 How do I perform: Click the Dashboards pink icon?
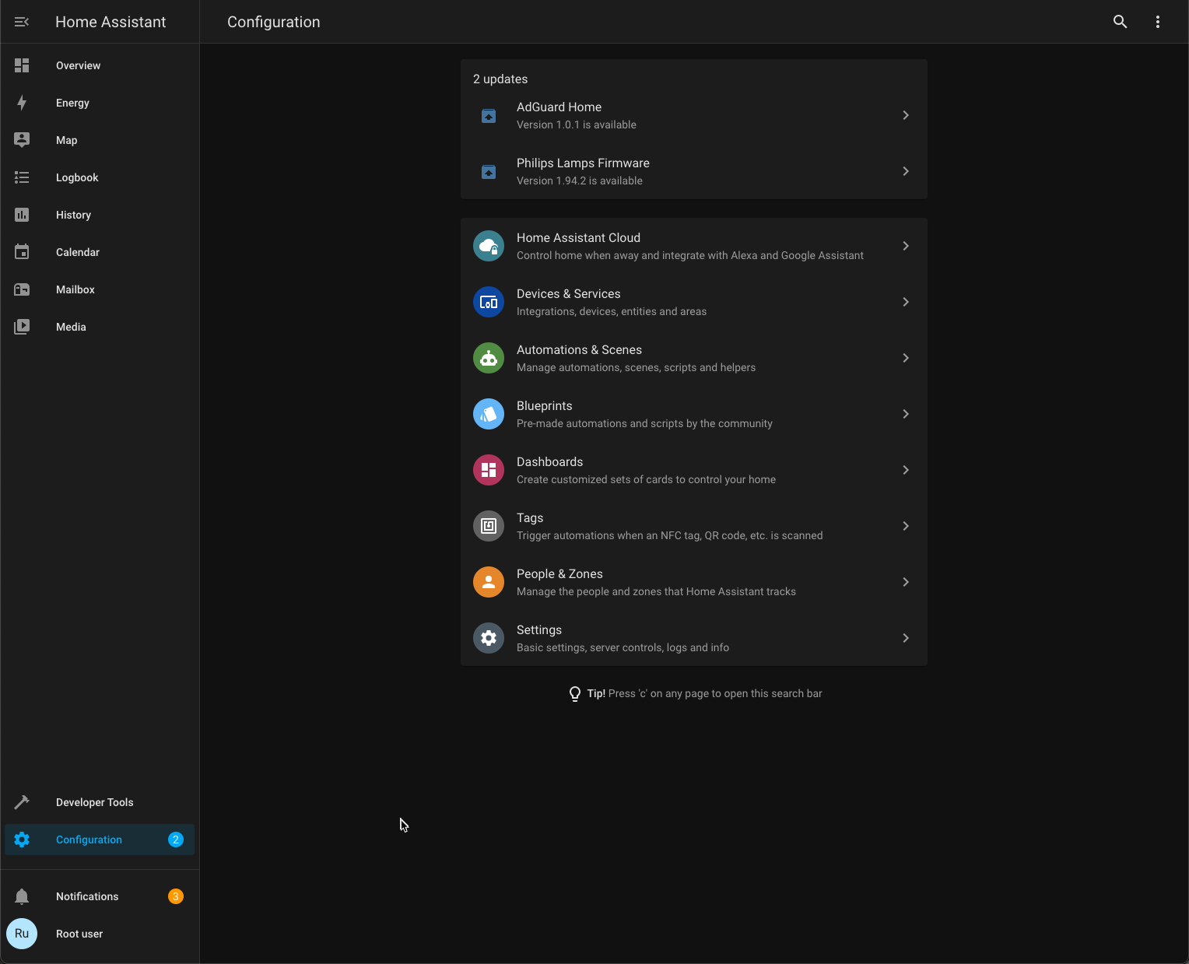(x=489, y=470)
